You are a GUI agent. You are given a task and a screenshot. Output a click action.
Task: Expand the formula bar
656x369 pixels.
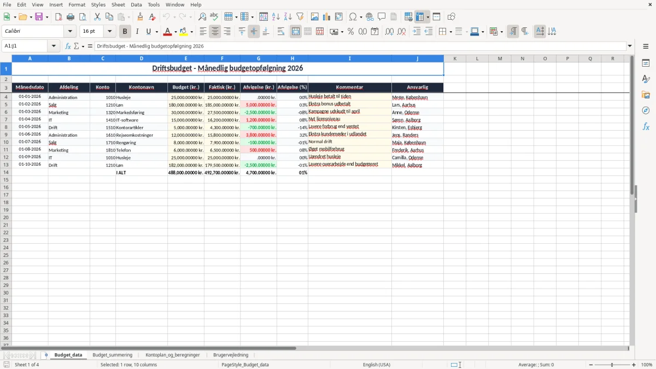[x=630, y=46]
